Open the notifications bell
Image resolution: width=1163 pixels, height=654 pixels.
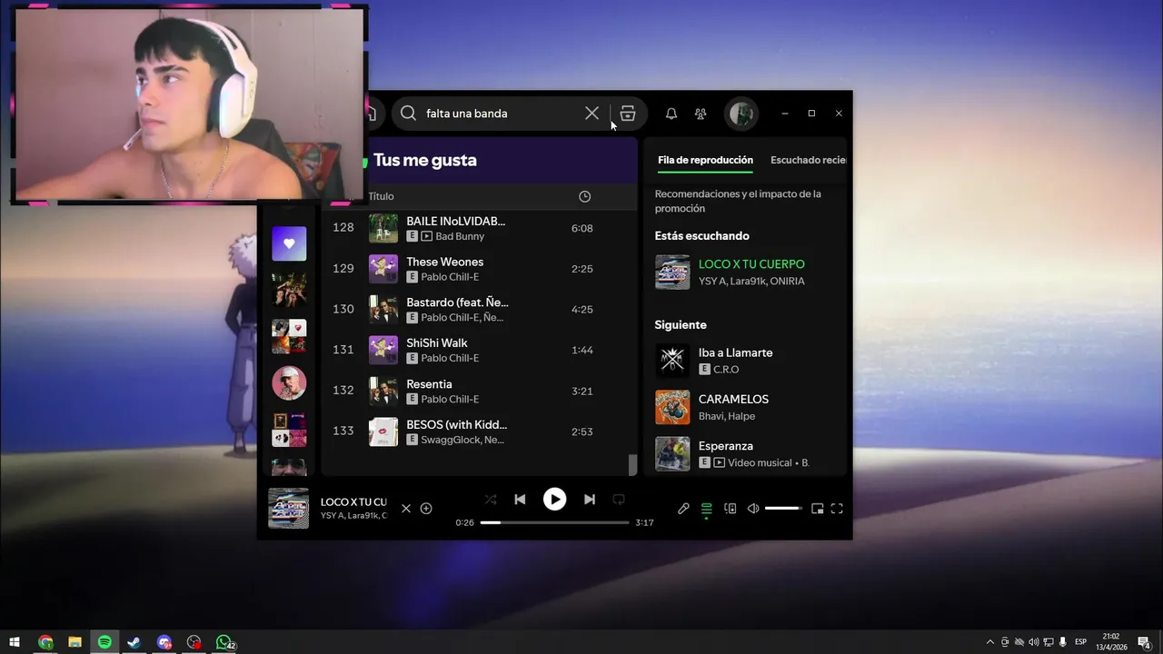671,114
